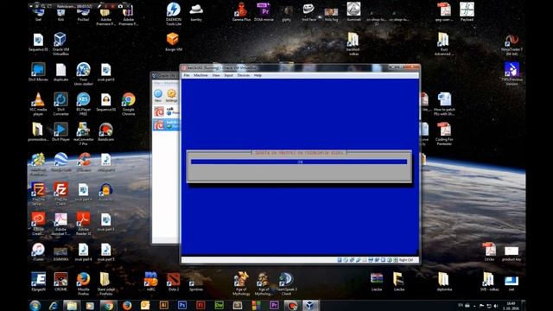Select the troll face image icon
Image resolution: width=553 pixels, height=311 pixels.
tap(308, 12)
